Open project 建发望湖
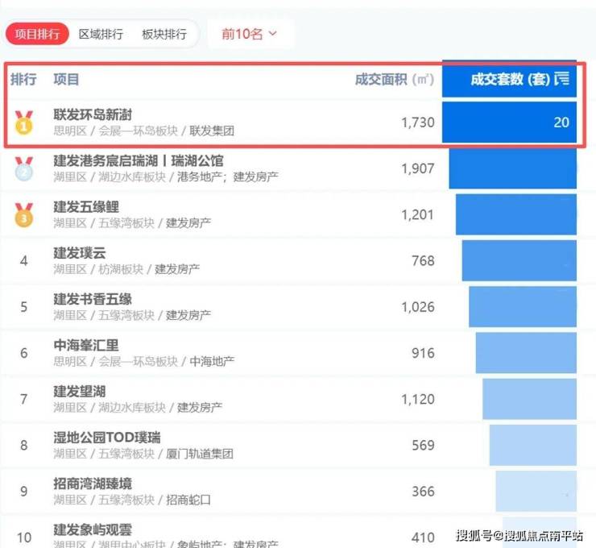This screenshot has height=548, width=596. click(80, 391)
